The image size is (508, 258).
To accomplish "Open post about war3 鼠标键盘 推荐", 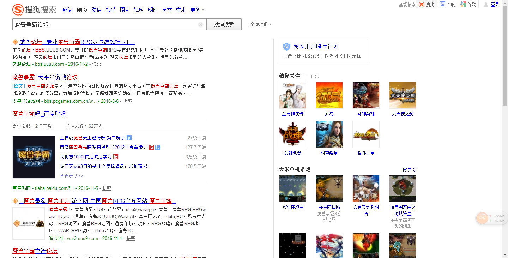I will pyautogui.click(x=104, y=166).
